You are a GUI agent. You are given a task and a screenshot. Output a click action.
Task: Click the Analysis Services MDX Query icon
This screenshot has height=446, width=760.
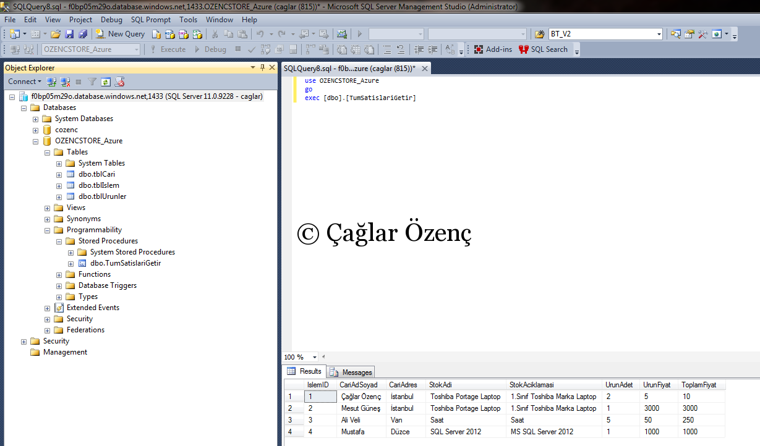point(169,34)
